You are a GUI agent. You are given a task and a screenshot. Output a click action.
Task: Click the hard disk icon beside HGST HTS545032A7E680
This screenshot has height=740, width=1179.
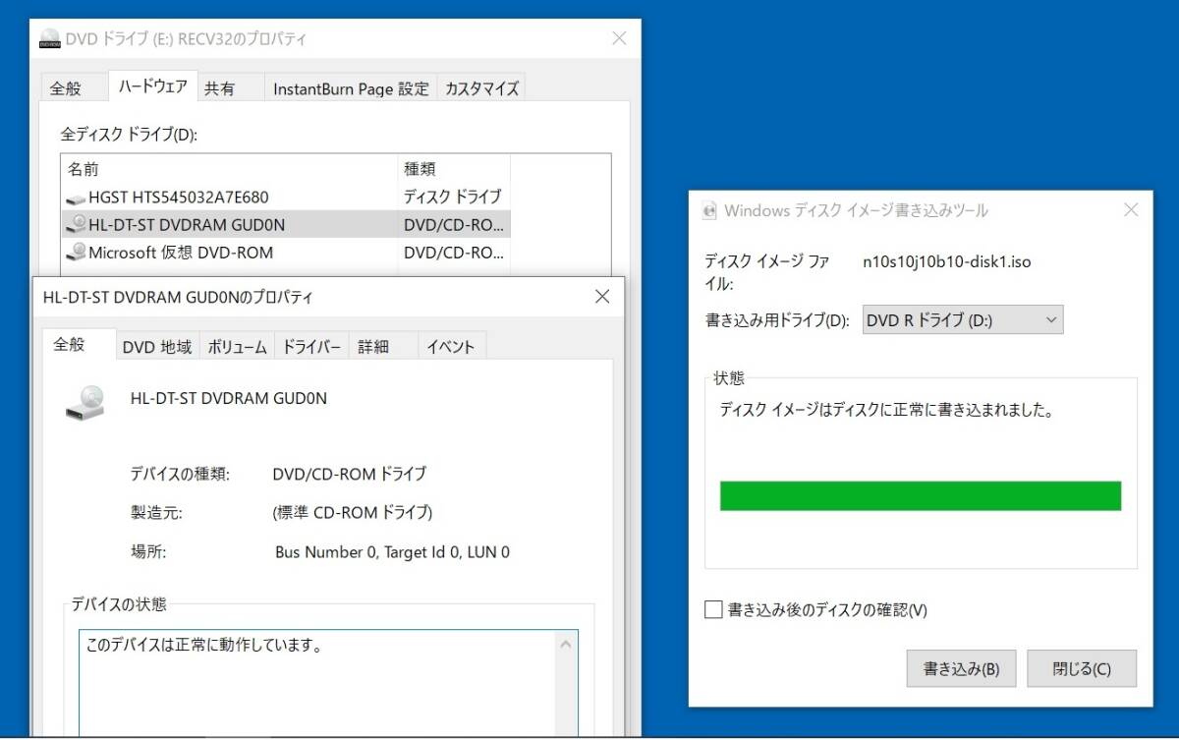coord(76,198)
